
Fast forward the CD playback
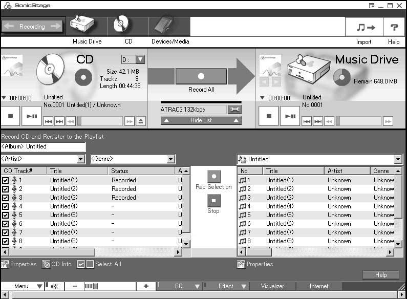click(x=129, y=121)
